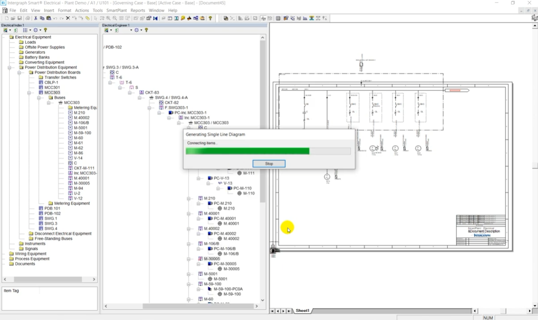Viewport: 538px width, 320px height.
Task: Click the main toolbar yellow help icon
Action: (x=210, y=18)
